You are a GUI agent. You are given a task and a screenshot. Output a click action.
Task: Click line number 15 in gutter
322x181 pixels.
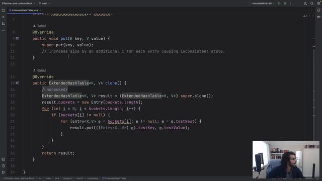(x=12, y=83)
